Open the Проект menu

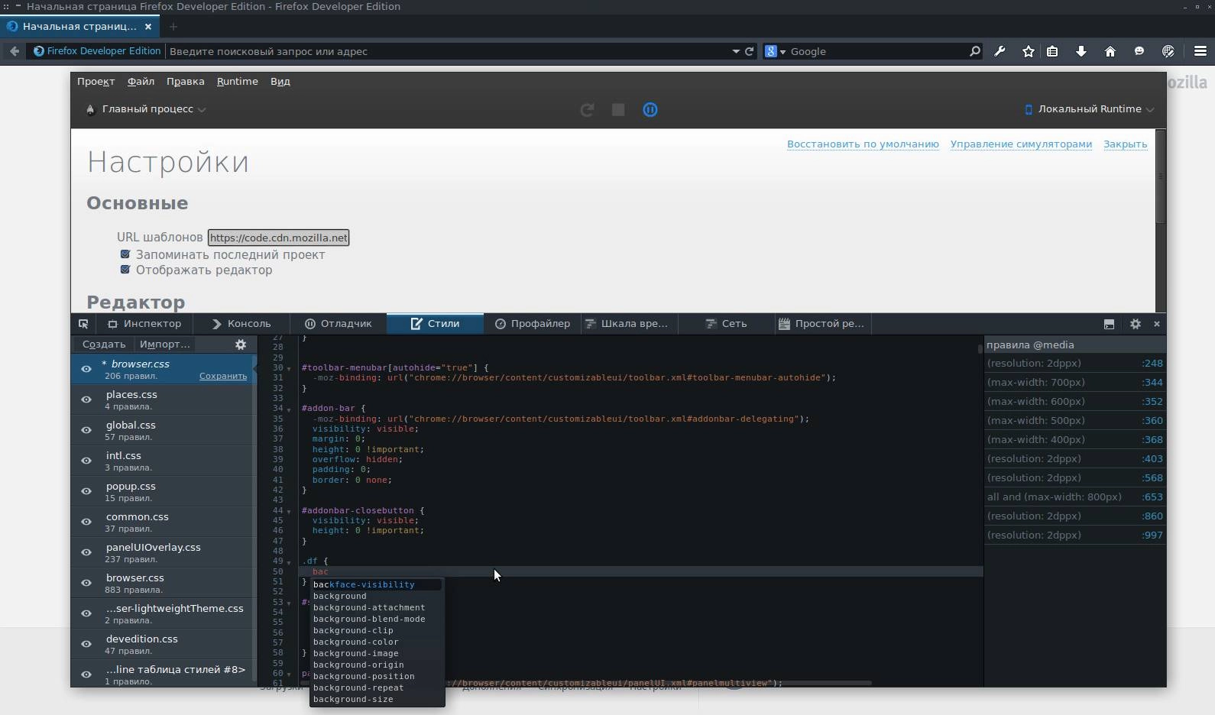96,81
